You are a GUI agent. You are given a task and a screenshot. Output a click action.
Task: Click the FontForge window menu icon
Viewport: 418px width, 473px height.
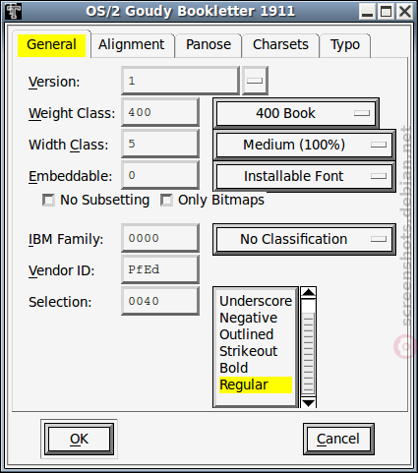pos(14,12)
